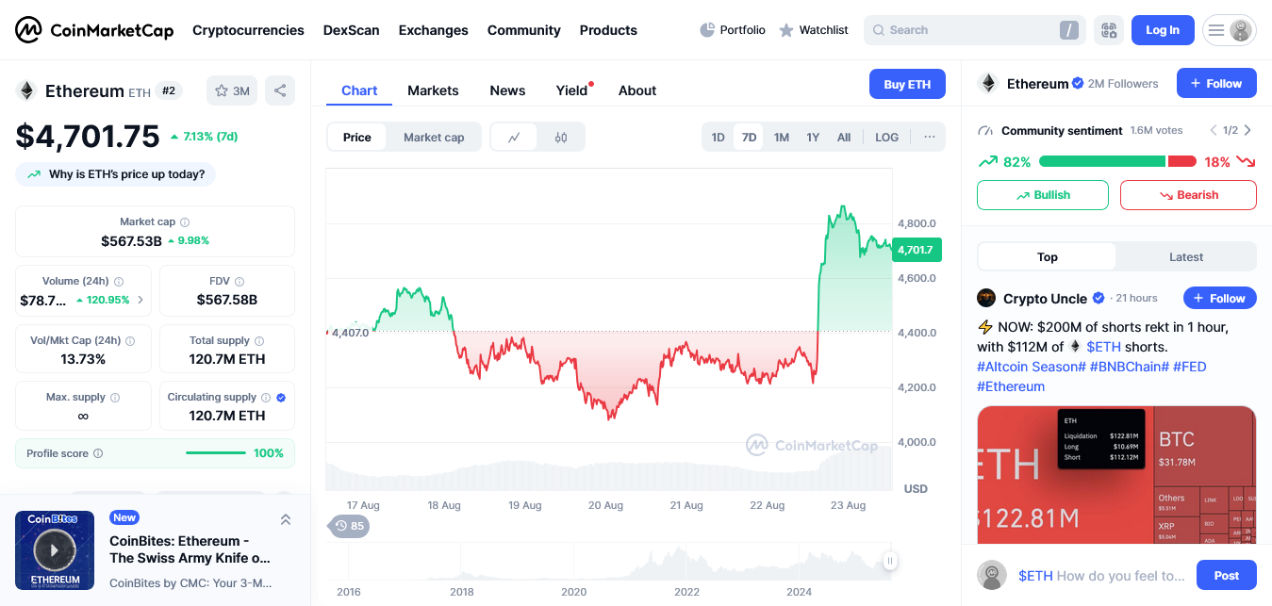
Task: Set chart range to All
Action: pyautogui.click(x=844, y=138)
